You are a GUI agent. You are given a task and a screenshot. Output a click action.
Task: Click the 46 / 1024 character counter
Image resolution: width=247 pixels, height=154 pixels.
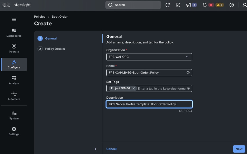click(x=186, y=111)
